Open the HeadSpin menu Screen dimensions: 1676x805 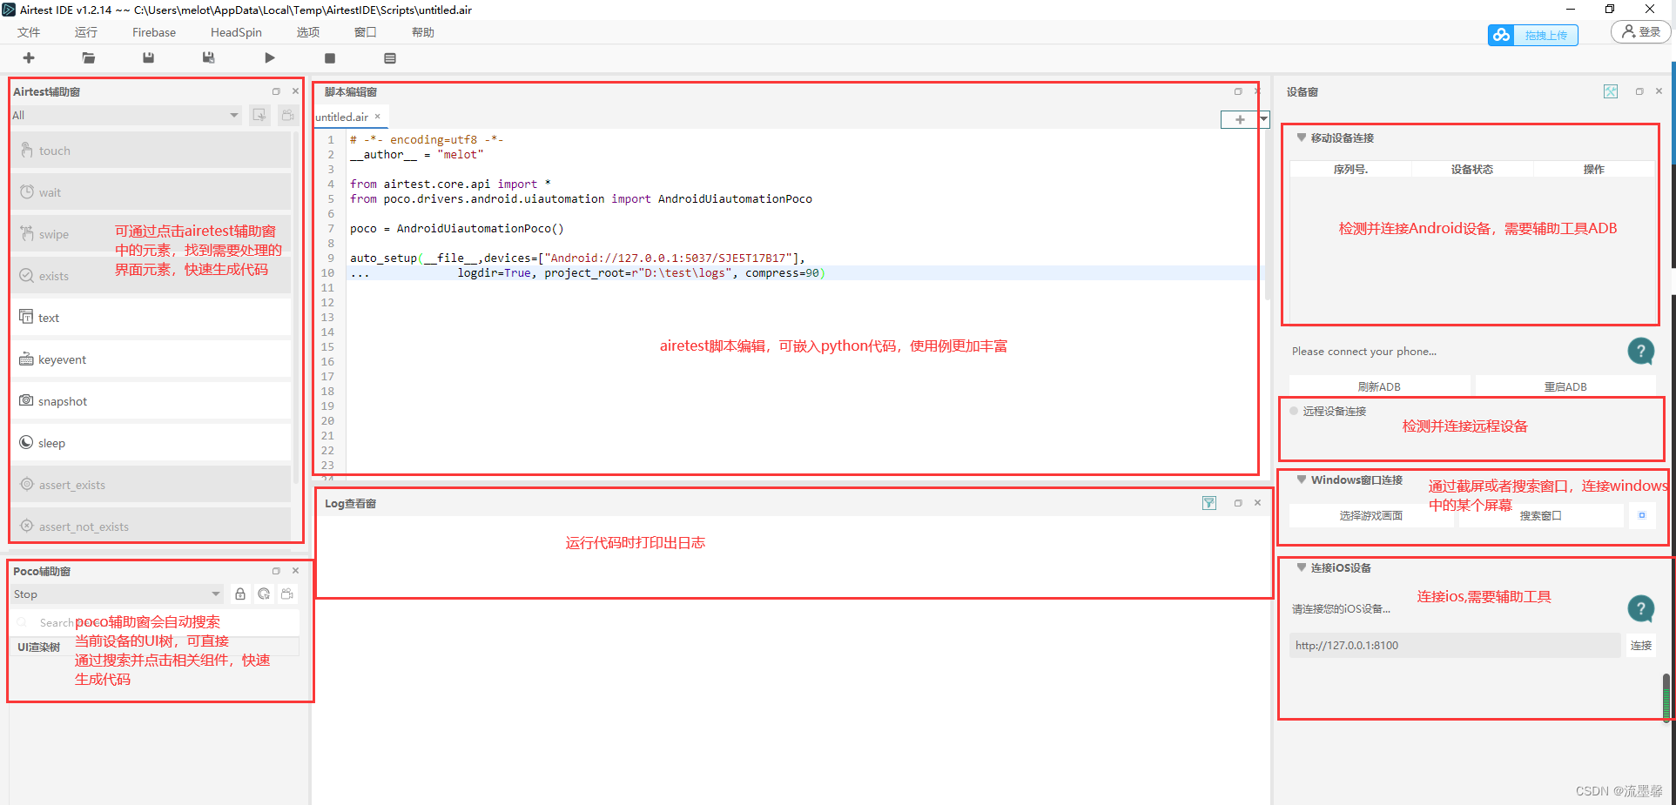(x=236, y=32)
